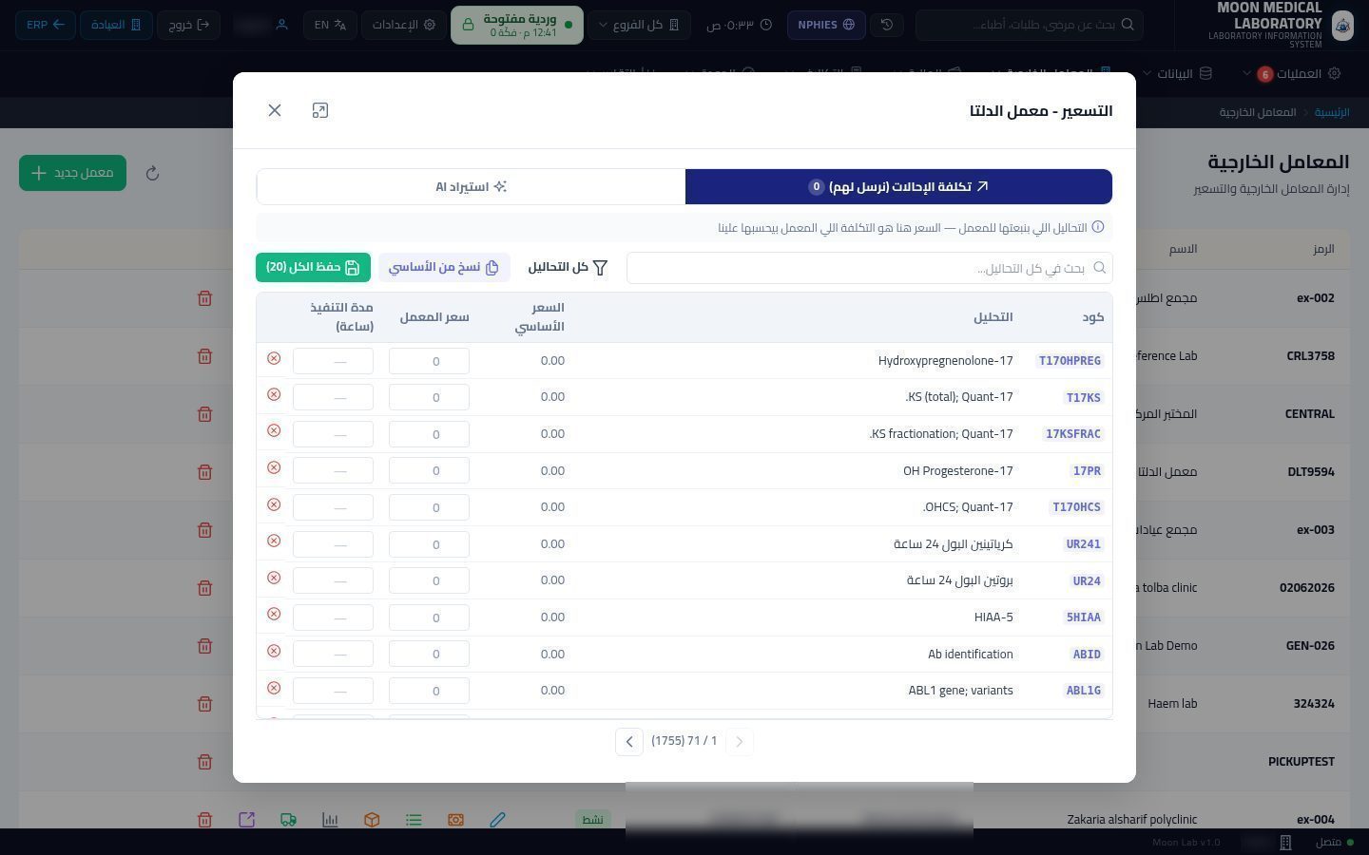Viewport: 1369px width, 855px height.
Task: Switch language using the EN button
Action: coord(330,25)
